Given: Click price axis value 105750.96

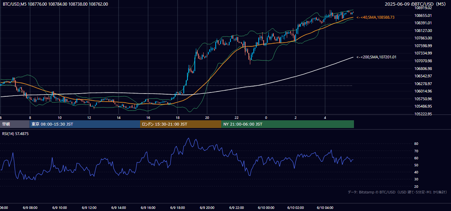Looking at the screenshot, I should pyautogui.click(x=423, y=99).
